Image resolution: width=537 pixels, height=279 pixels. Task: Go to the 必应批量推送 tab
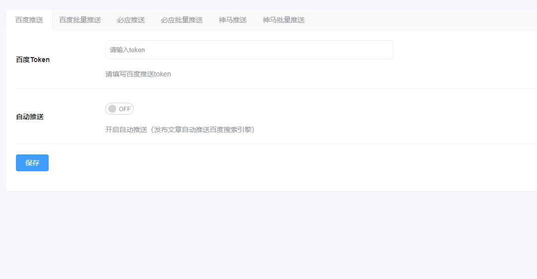tap(181, 20)
